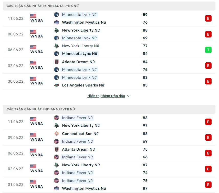The height and width of the screenshot is (193, 219).
Task: Click red B badge for Indiana 09.06.22
Action: tap(208, 138)
